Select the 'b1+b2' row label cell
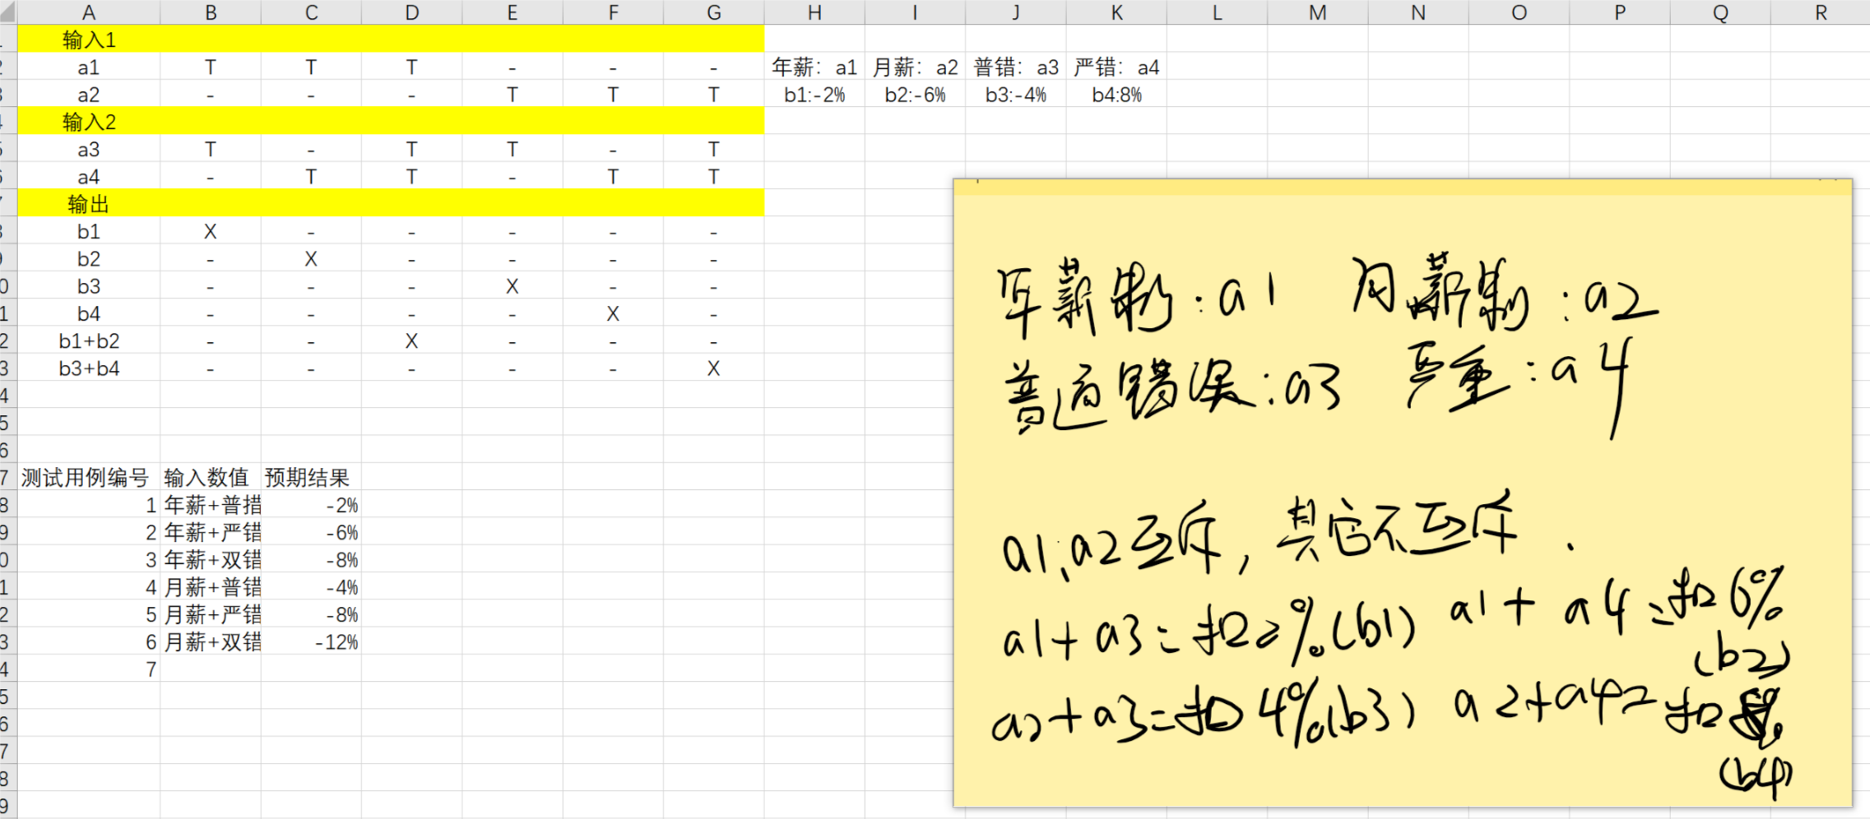1870x819 pixels. 89,341
